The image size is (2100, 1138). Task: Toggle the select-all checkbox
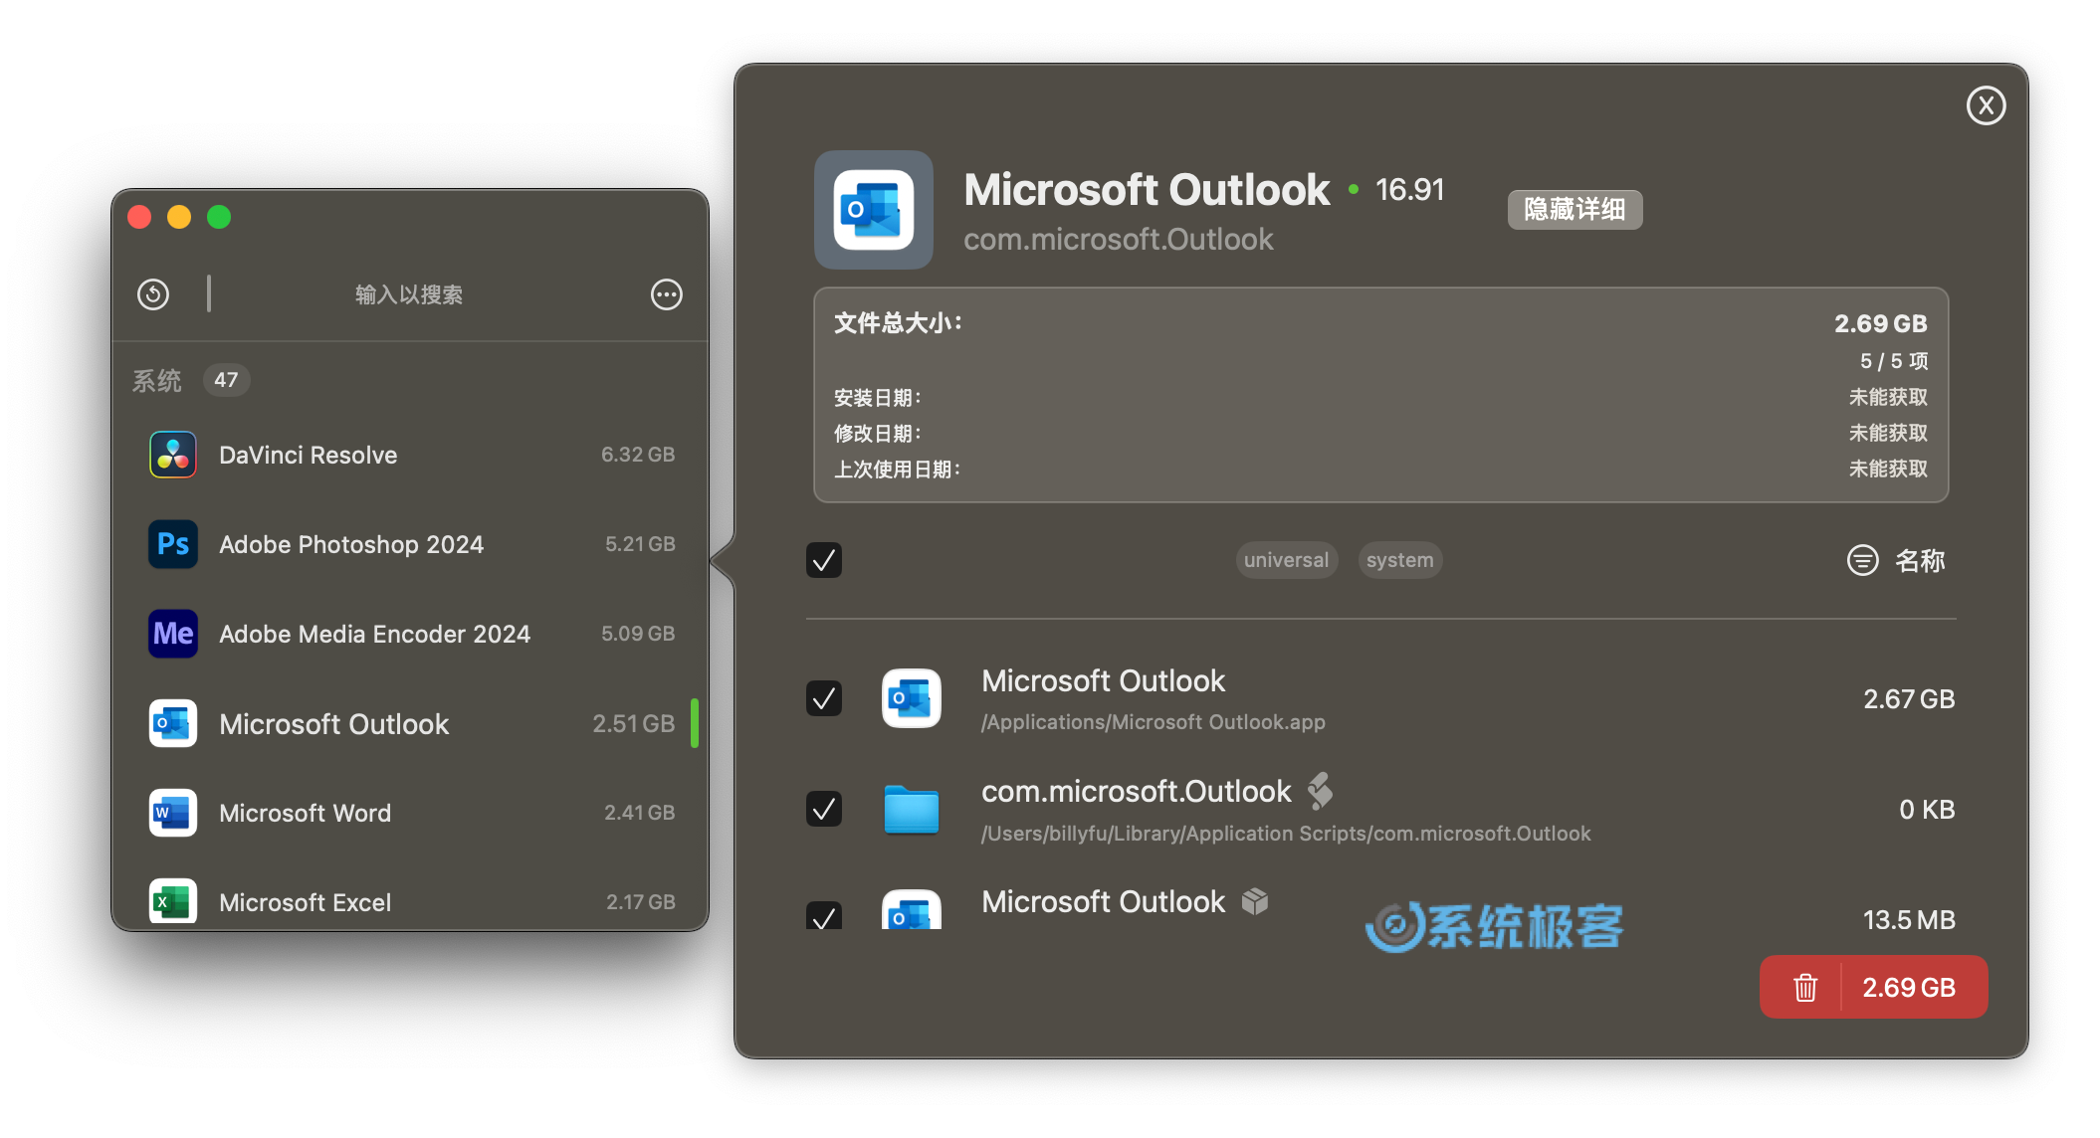pyautogui.click(x=824, y=560)
